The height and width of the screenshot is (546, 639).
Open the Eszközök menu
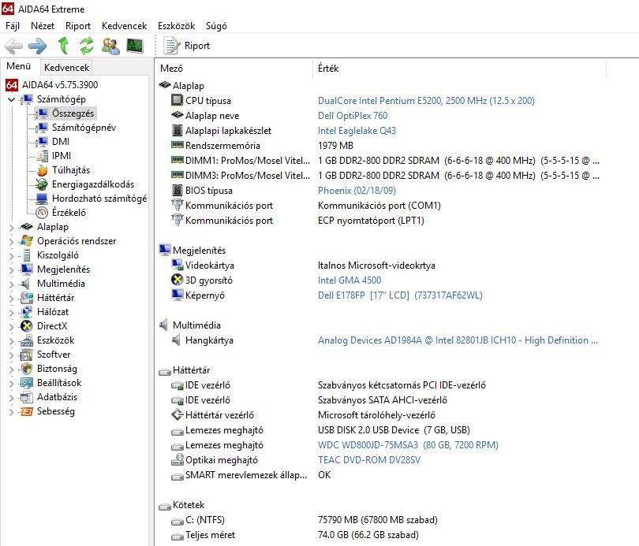pos(176,26)
